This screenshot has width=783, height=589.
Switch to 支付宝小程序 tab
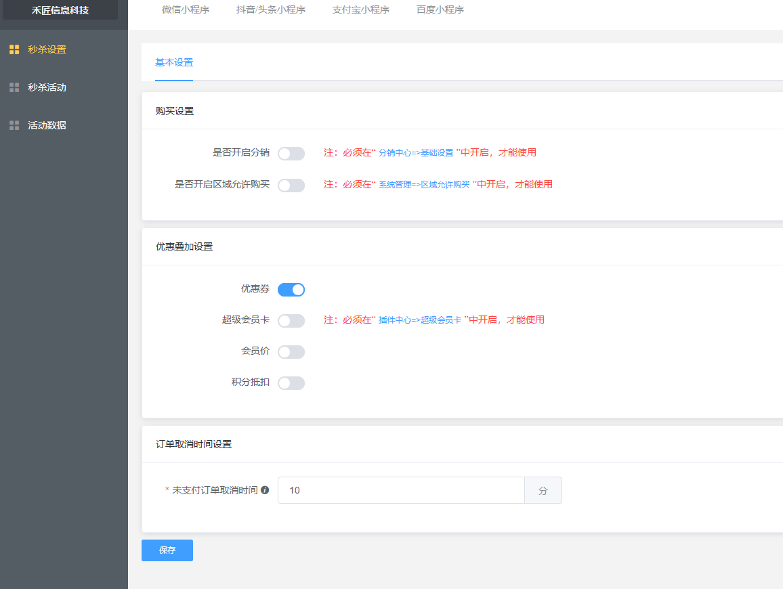(360, 9)
